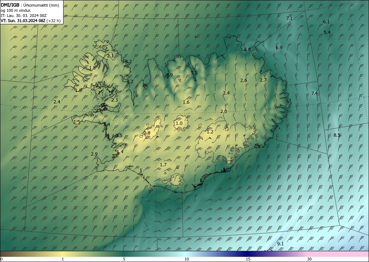The height and width of the screenshot is (262, 369).
Task: Select the 6.9 value label
Action: (279, 48)
